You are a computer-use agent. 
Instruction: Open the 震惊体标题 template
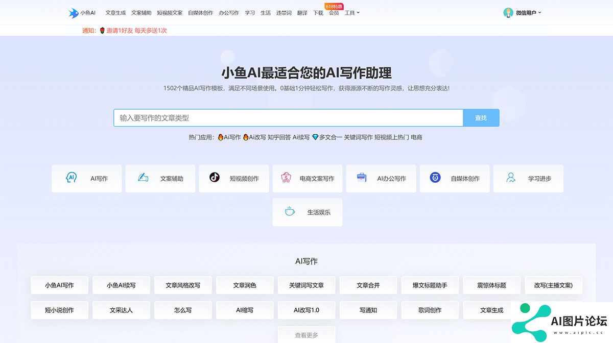[492, 285]
